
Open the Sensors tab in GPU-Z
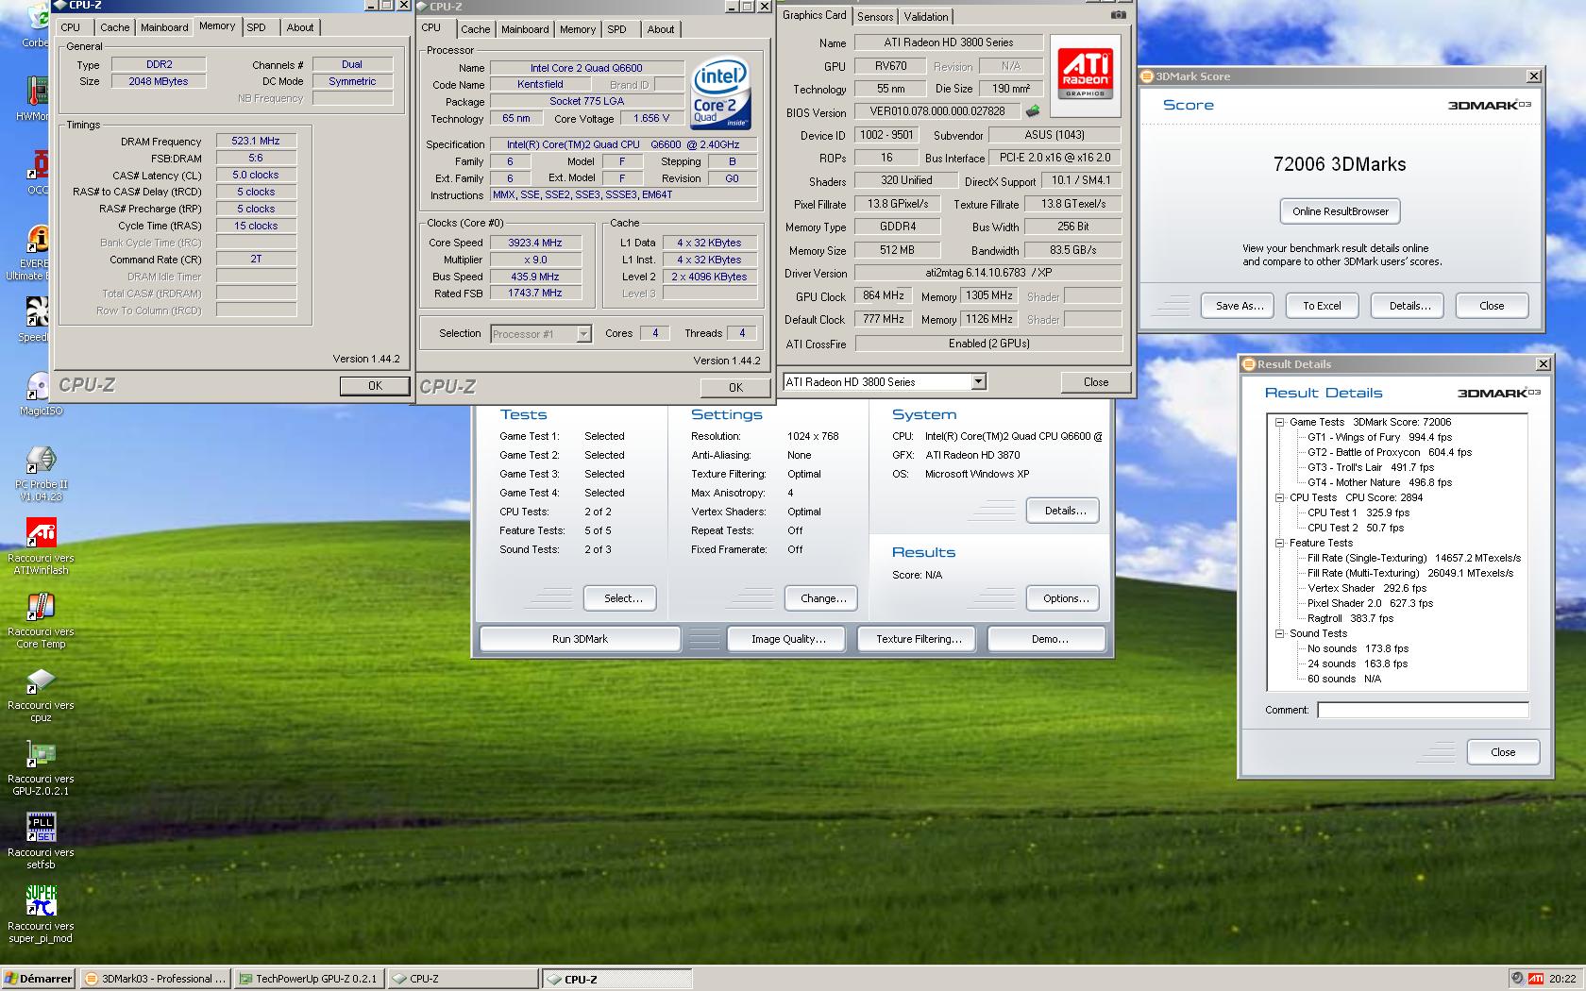(875, 17)
